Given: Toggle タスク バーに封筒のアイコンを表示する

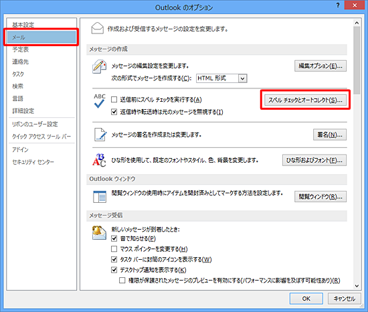Looking at the screenshot, I should click(114, 259).
